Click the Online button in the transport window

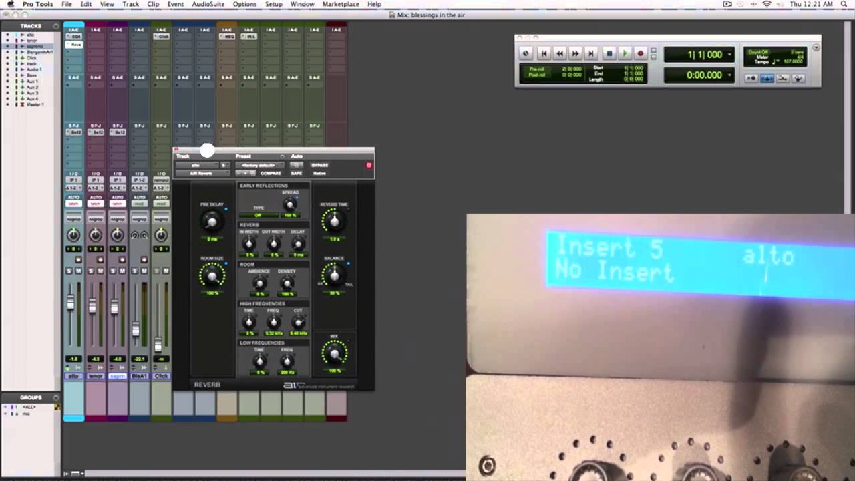tap(526, 53)
